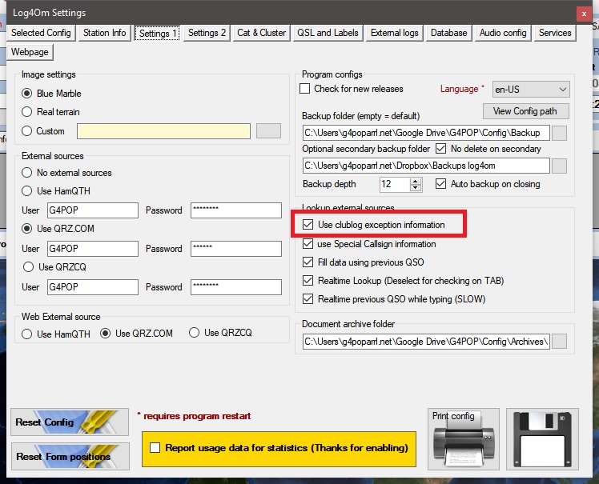Switch to the Services tab
The width and height of the screenshot is (599, 484).
tap(555, 33)
